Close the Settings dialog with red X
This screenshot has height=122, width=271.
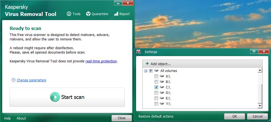[x=264, y=51]
